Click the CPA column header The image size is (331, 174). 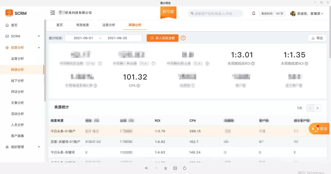point(192,121)
